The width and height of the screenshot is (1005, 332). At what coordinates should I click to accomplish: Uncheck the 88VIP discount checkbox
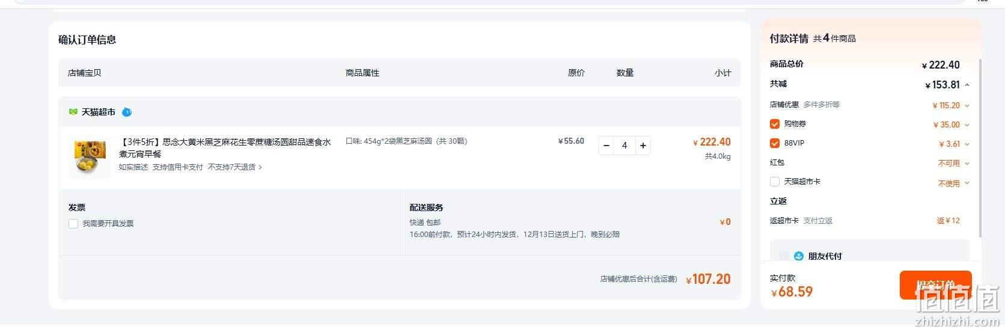coord(775,143)
